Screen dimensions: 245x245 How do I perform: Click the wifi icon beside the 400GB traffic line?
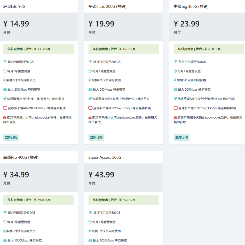click(x=5, y=213)
